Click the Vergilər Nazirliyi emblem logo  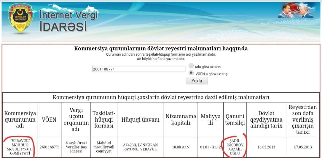(x=21, y=18)
